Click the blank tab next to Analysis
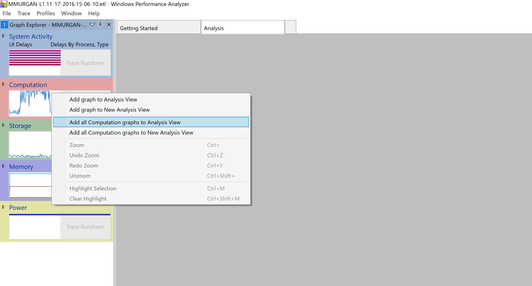Viewport: 532px width, 286px height. [x=290, y=27]
